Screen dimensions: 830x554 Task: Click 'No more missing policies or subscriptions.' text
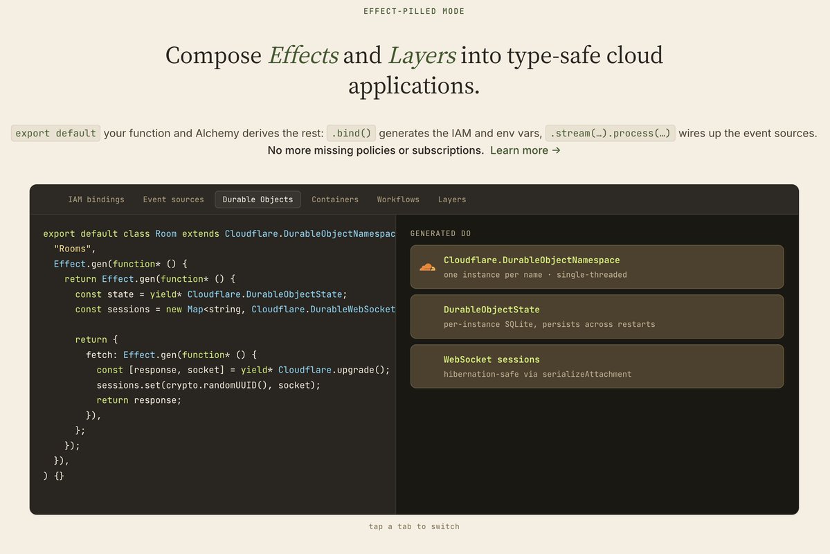(x=375, y=150)
